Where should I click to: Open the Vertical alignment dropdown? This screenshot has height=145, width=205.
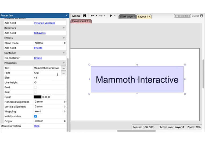[x=50, y=106]
